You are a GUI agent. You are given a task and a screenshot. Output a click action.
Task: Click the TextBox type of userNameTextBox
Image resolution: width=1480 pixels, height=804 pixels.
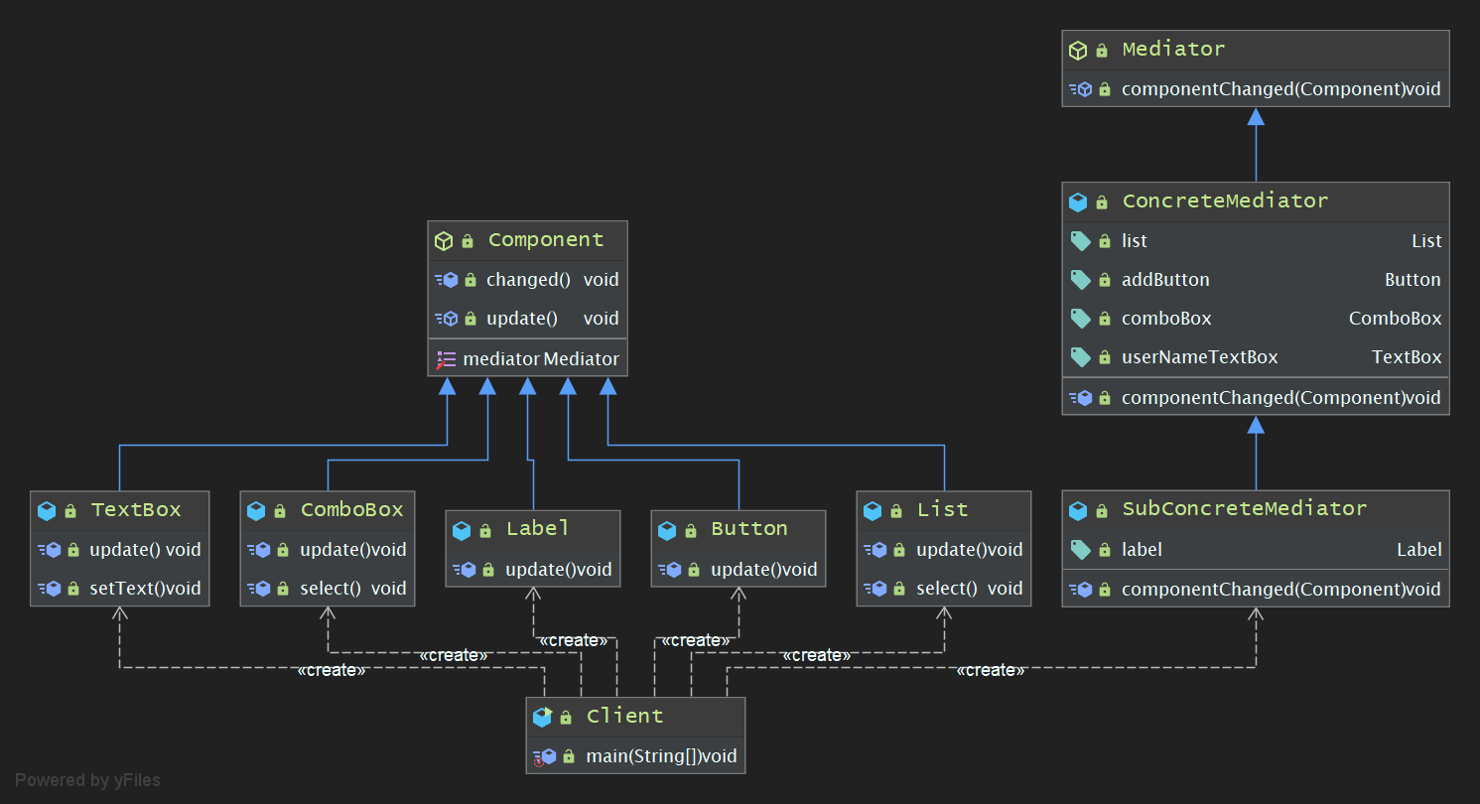[1407, 357]
